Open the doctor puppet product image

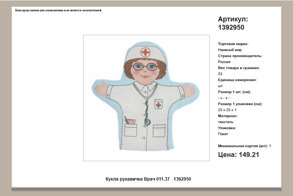(146, 98)
